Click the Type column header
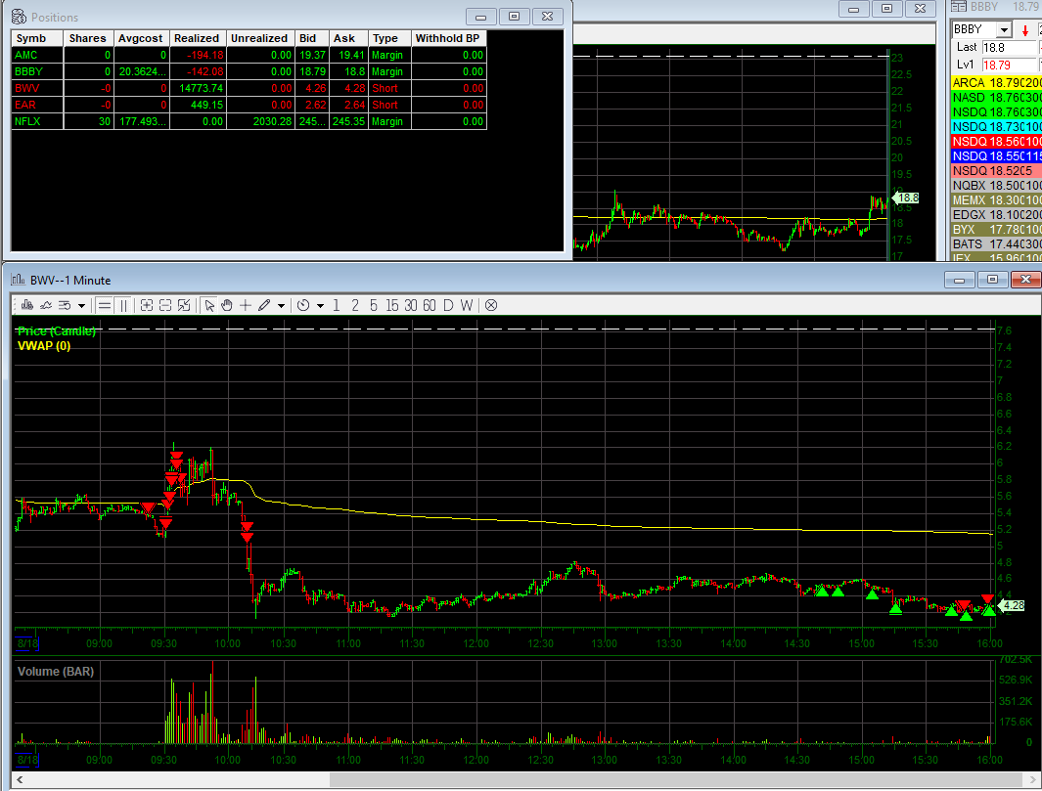Screen dimensions: 1042x791 pos(389,38)
